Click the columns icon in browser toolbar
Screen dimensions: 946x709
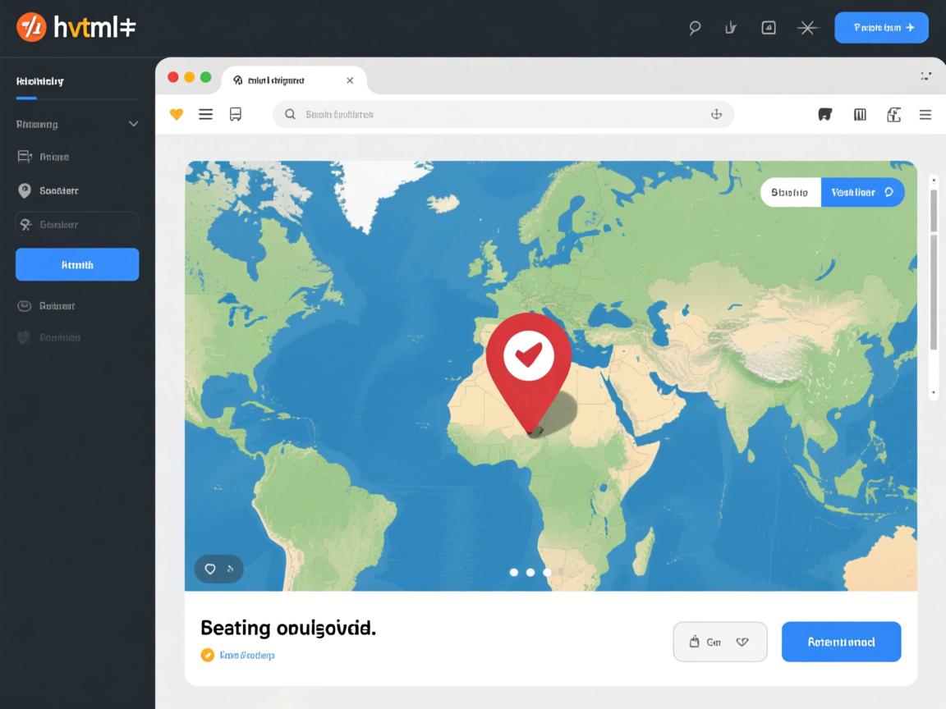coord(860,115)
